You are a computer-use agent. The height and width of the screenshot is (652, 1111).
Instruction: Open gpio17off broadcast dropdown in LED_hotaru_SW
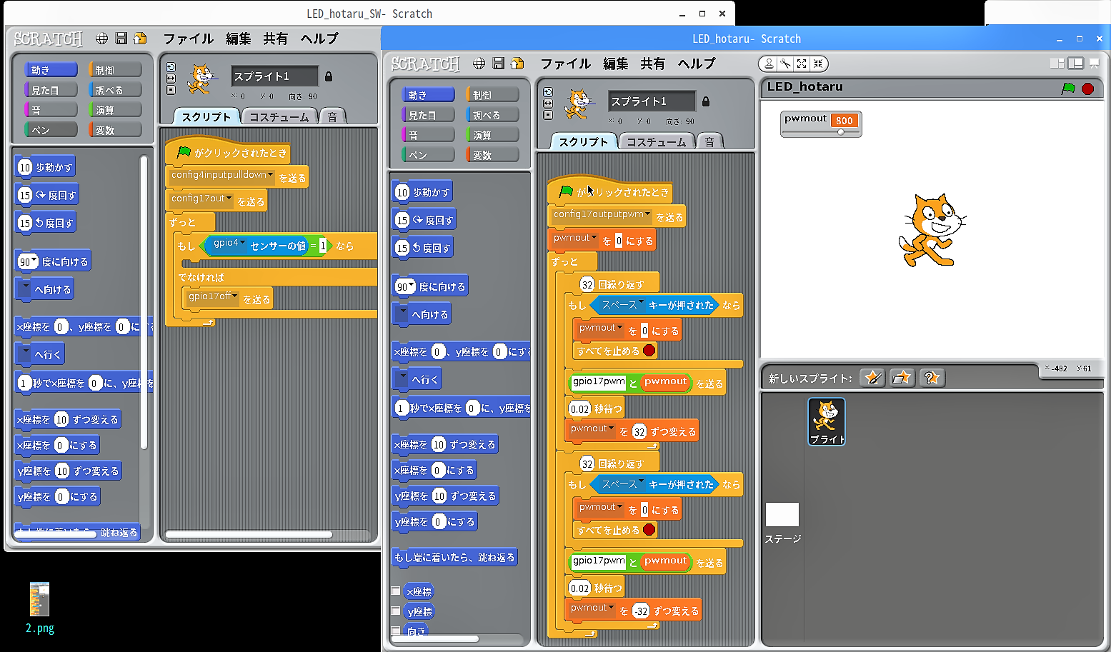235,296
